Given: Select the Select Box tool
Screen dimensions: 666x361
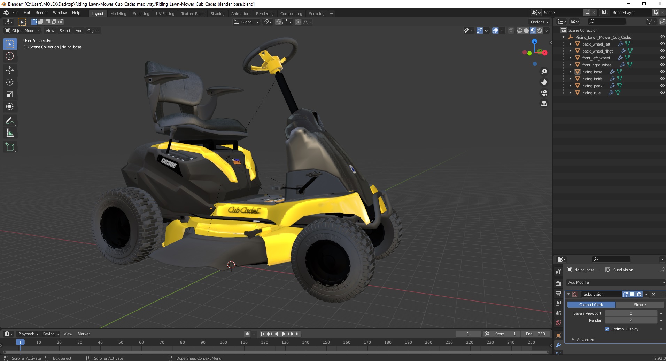Looking at the screenshot, I should 10,44.
